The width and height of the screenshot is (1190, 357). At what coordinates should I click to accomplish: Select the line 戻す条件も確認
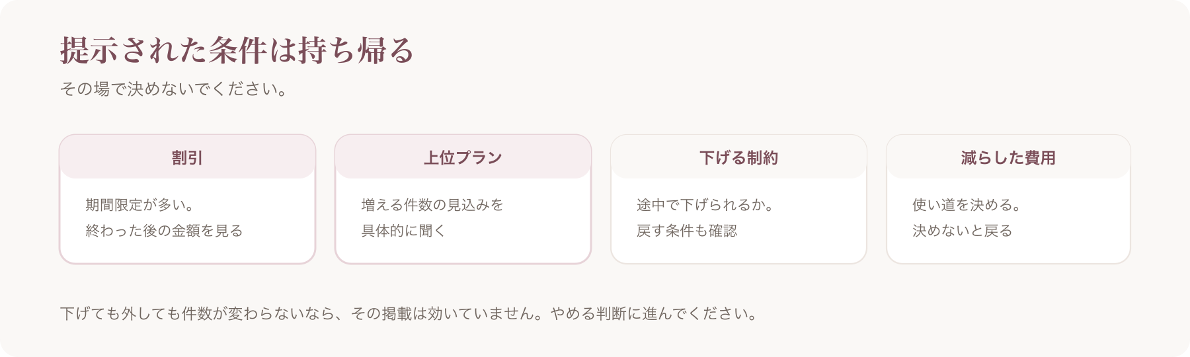coord(687,231)
